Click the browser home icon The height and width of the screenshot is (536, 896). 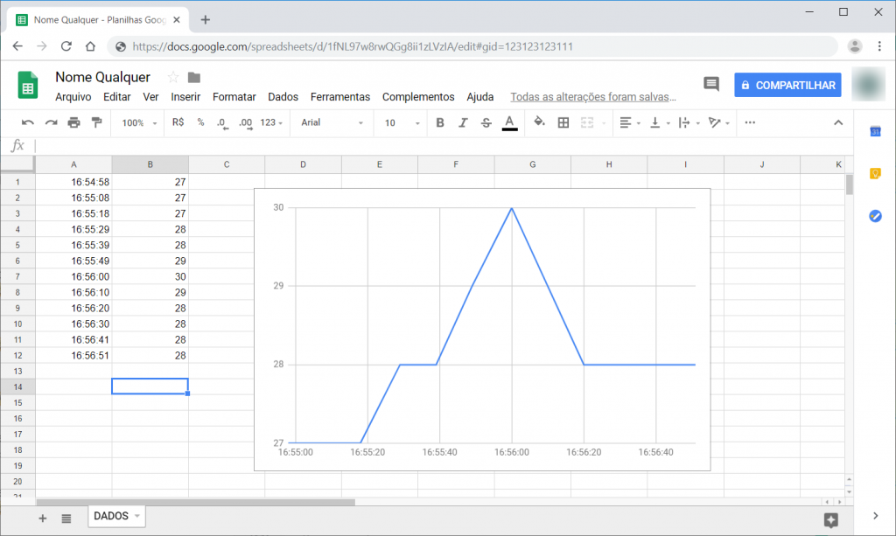[90, 46]
